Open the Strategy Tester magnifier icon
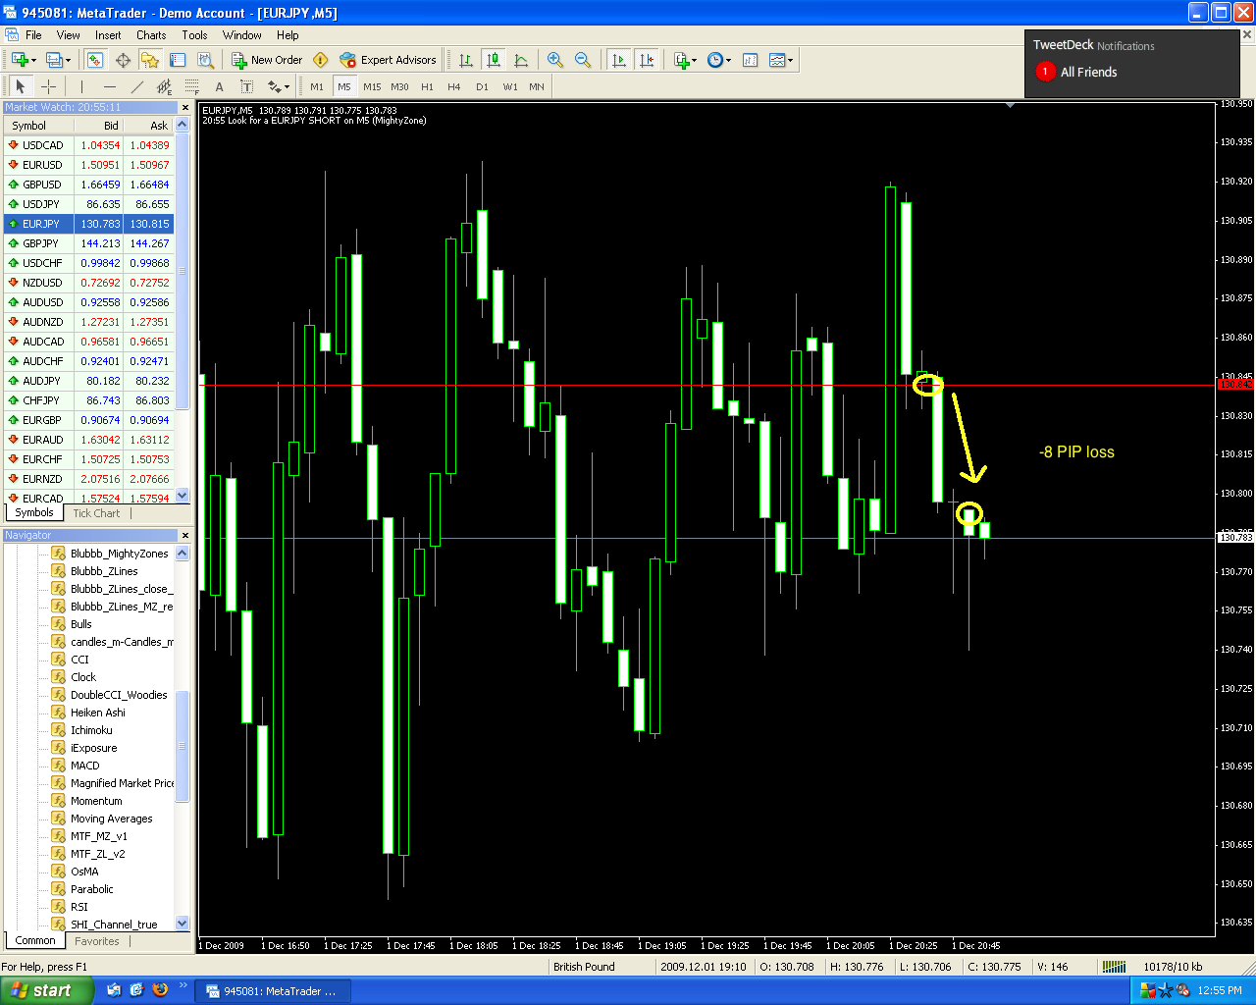The height and width of the screenshot is (1005, 1256). (205, 60)
